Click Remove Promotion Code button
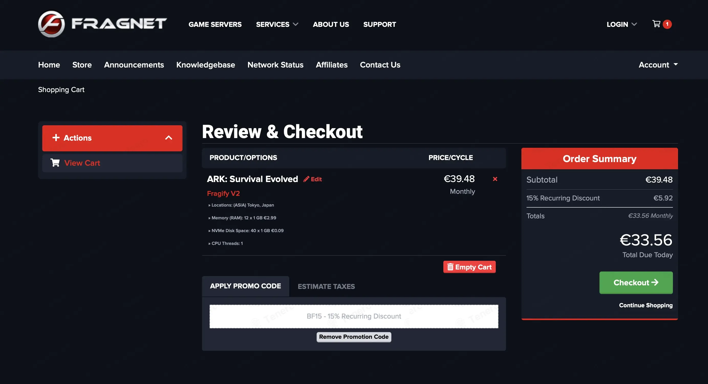Screen dimensions: 708x384 coord(353,337)
